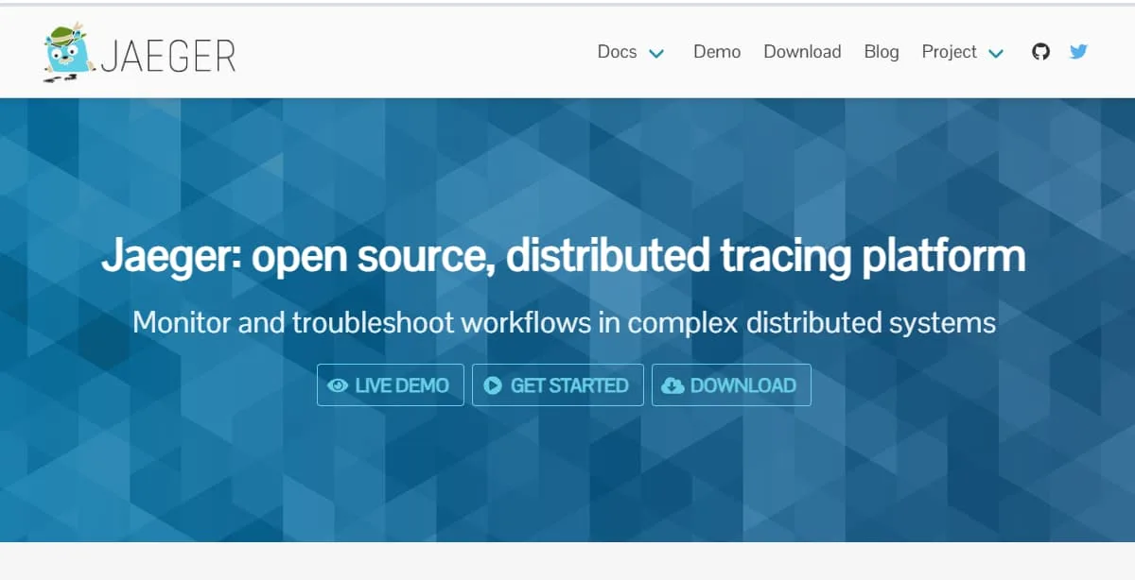Select Docs text in the navbar
This screenshot has width=1135, height=580.
(x=616, y=52)
